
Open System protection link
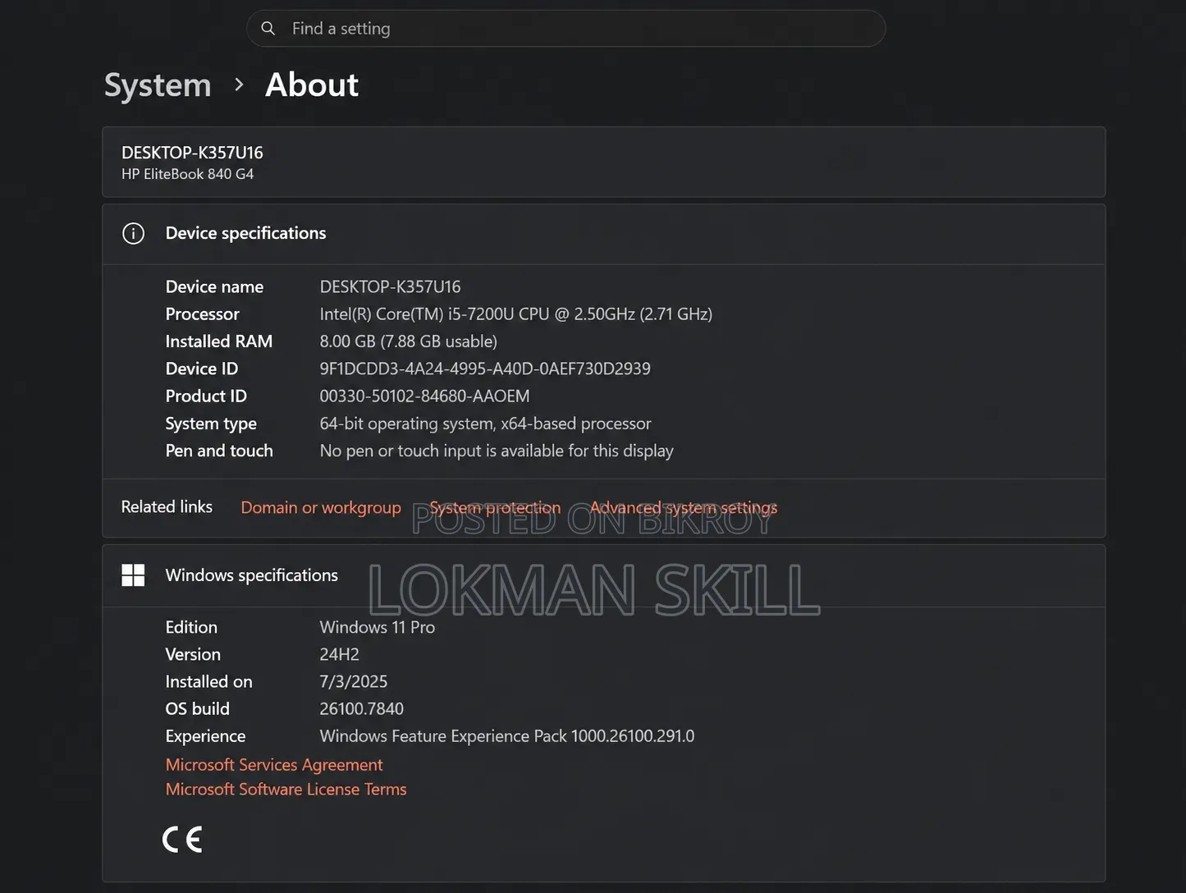click(495, 507)
